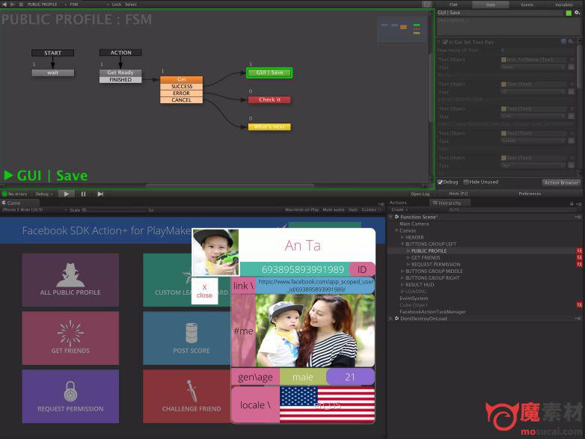Image resolution: width=585 pixels, height=439 pixels.
Task: Click the PlayMaker icon beside Cube Object row
Action: point(580,304)
